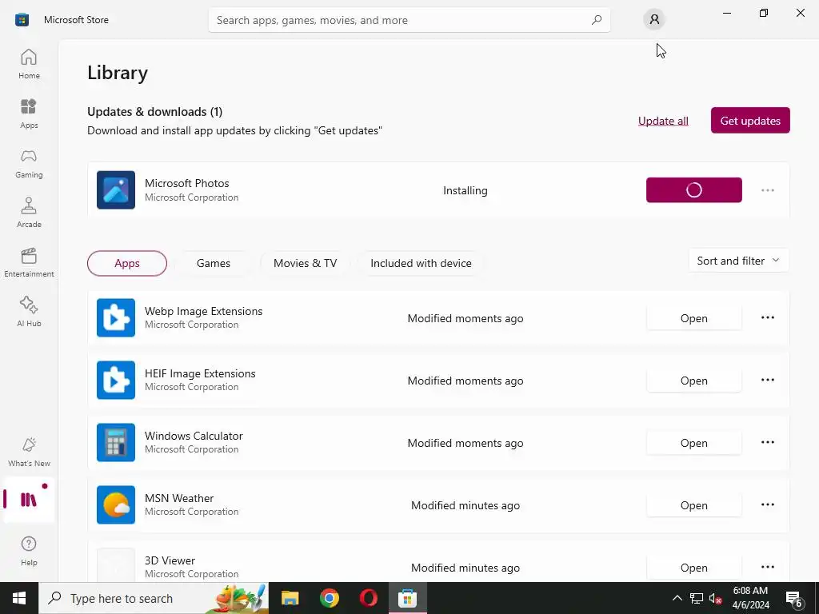Open more options for Windows Calculator
The height and width of the screenshot is (614, 819).
pyautogui.click(x=767, y=442)
